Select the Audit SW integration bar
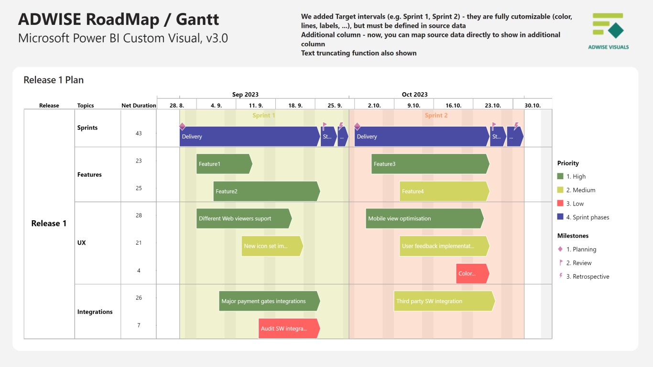653x367 pixels. 289,328
